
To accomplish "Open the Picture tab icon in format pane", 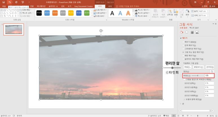I will [x=197, y=32].
